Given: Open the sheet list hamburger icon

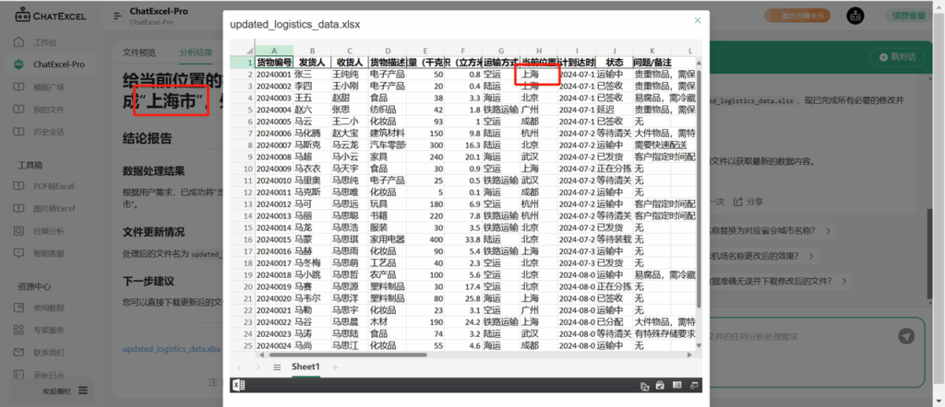Looking at the screenshot, I should (277, 367).
